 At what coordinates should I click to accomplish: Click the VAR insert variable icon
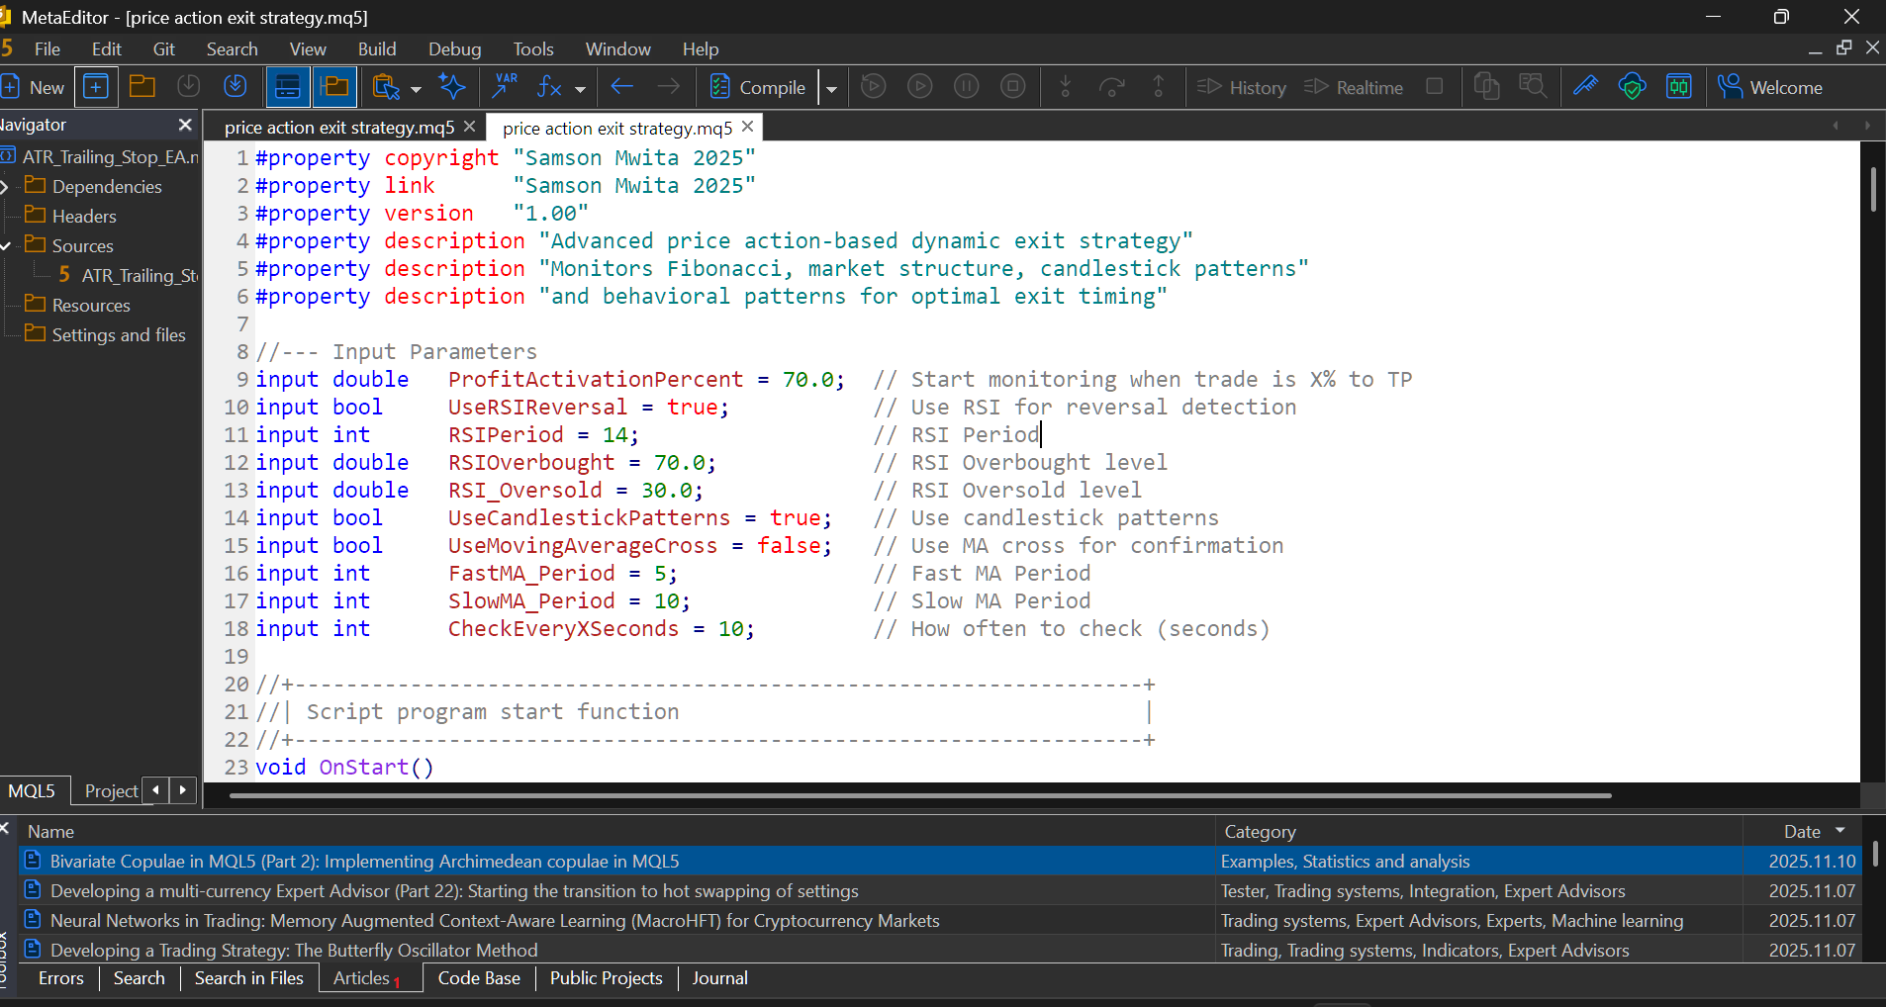505,87
